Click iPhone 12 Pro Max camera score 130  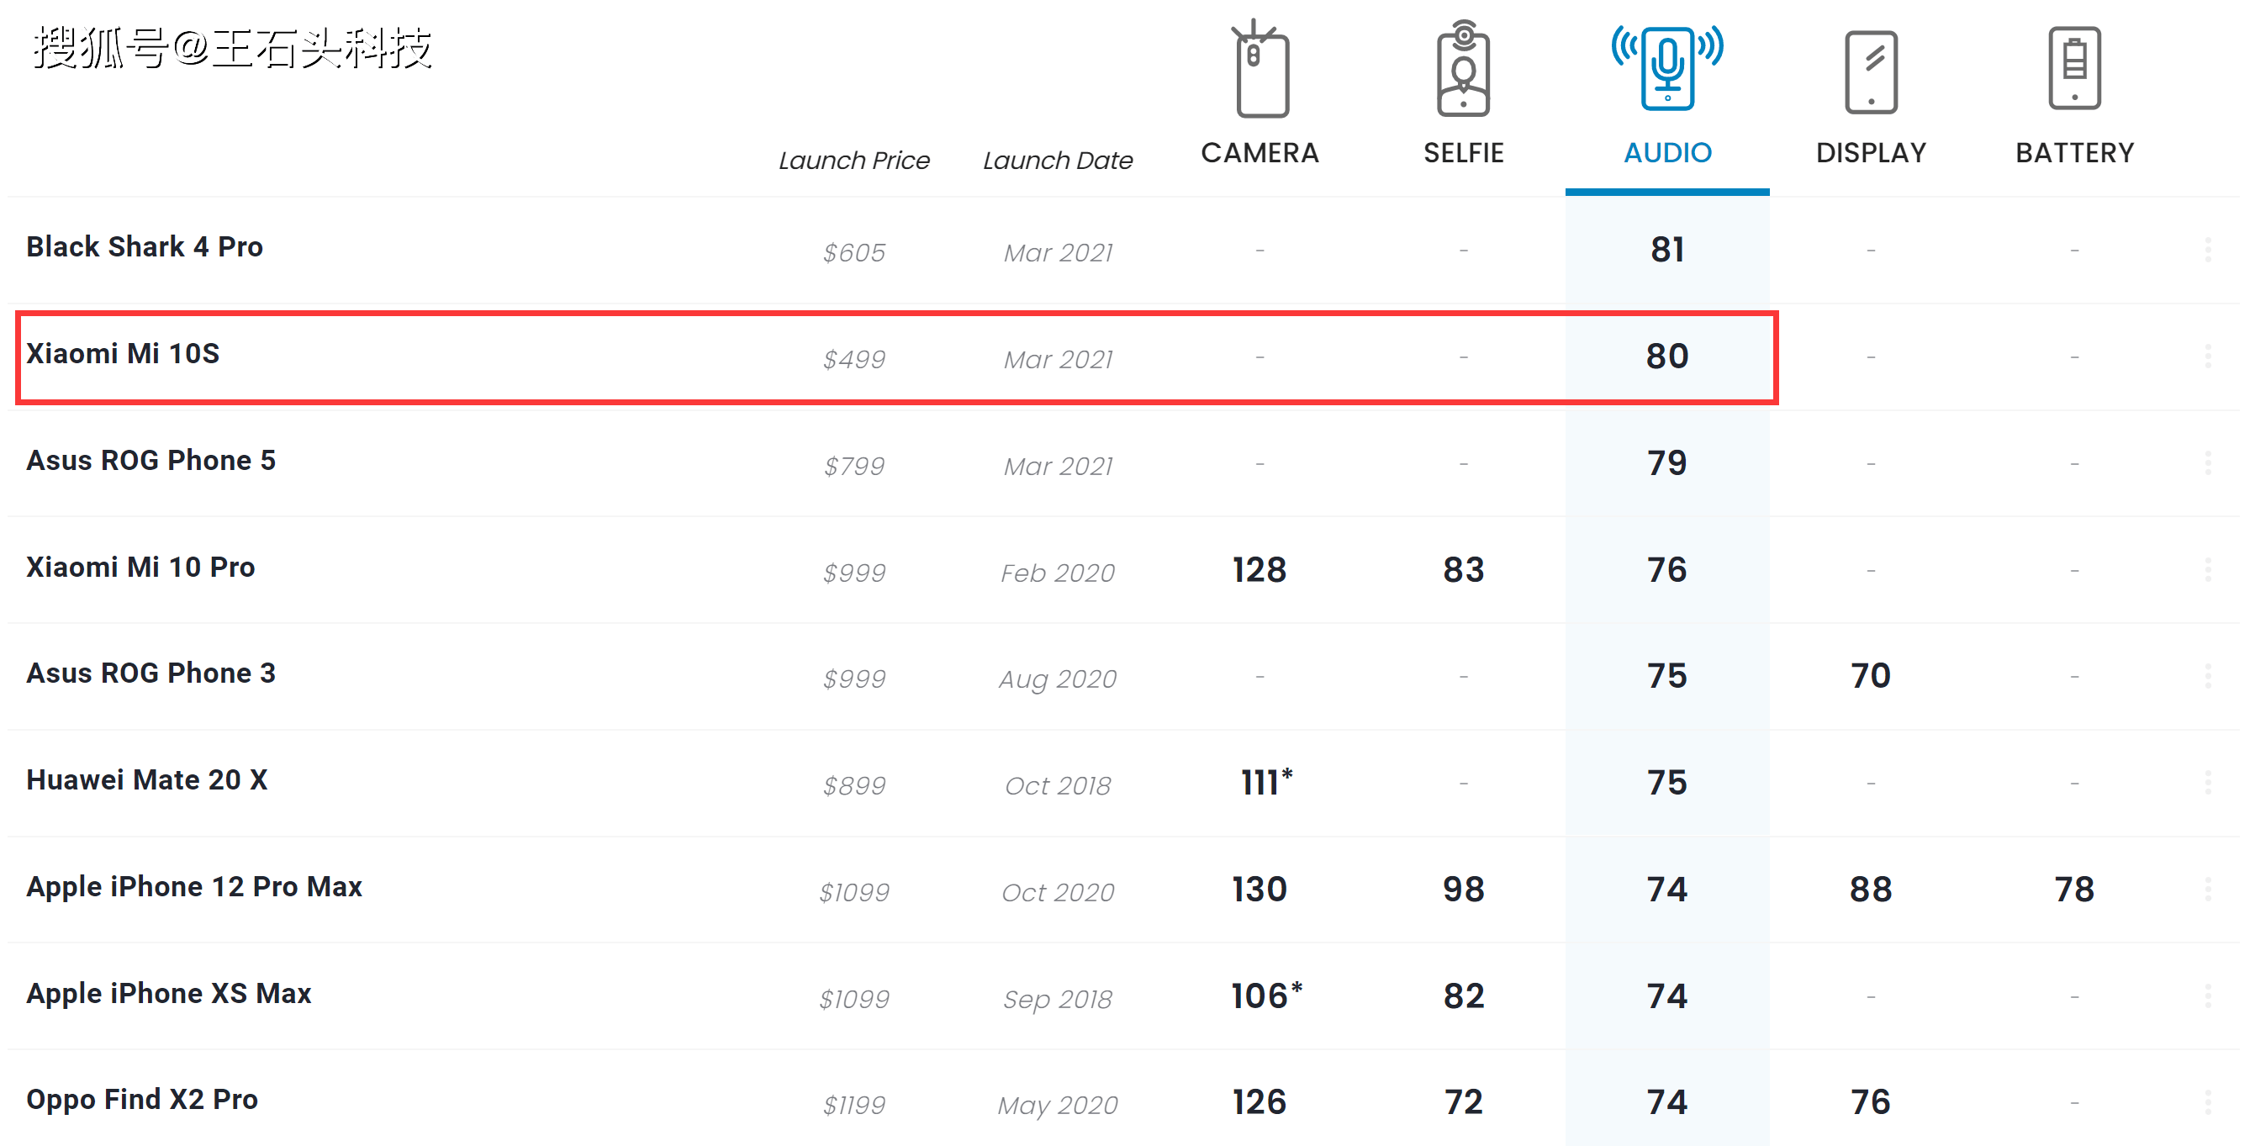point(1260,890)
